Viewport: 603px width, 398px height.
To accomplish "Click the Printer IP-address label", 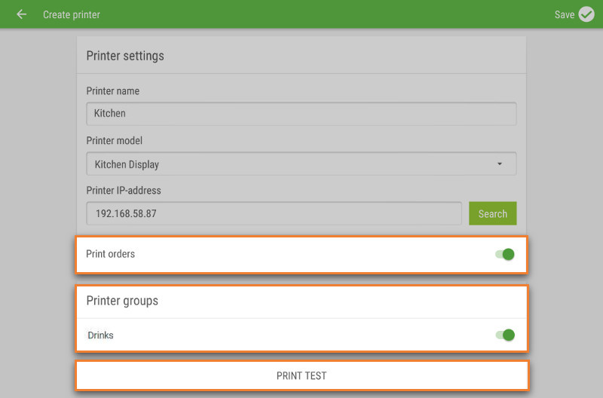I will tap(124, 191).
